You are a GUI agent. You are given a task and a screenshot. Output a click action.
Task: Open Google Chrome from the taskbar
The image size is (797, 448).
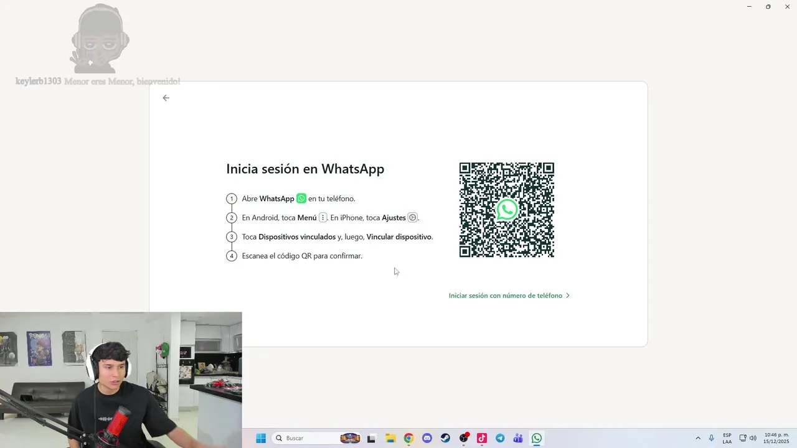(408, 438)
